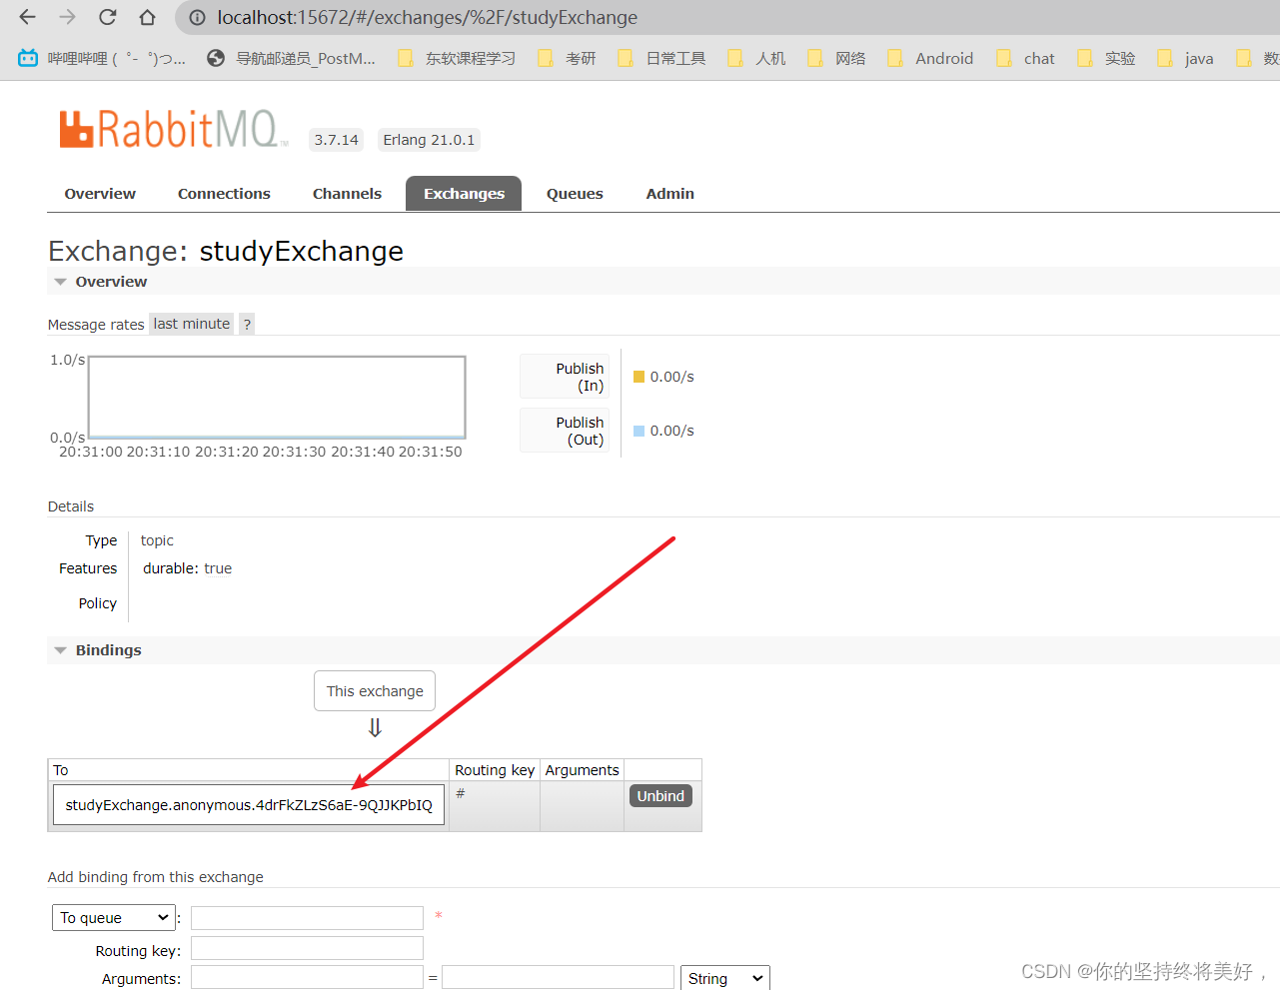Click the 'This exchange' box
This screenshot has width=1280, height=990.
[375, 691]
